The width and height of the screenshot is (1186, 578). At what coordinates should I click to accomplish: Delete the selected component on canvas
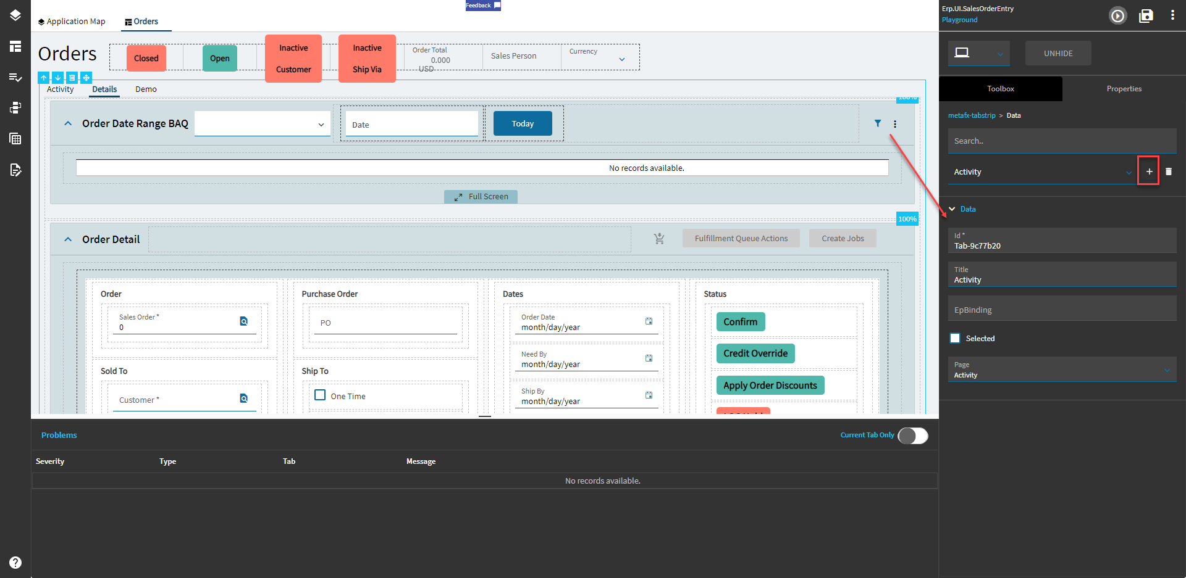coord(72,78)
